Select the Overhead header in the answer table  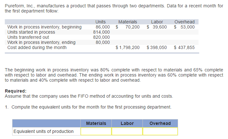[x=160, y=123]
